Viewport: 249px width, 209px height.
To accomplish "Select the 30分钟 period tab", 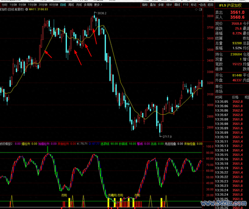I will click(x=43, y=5).
